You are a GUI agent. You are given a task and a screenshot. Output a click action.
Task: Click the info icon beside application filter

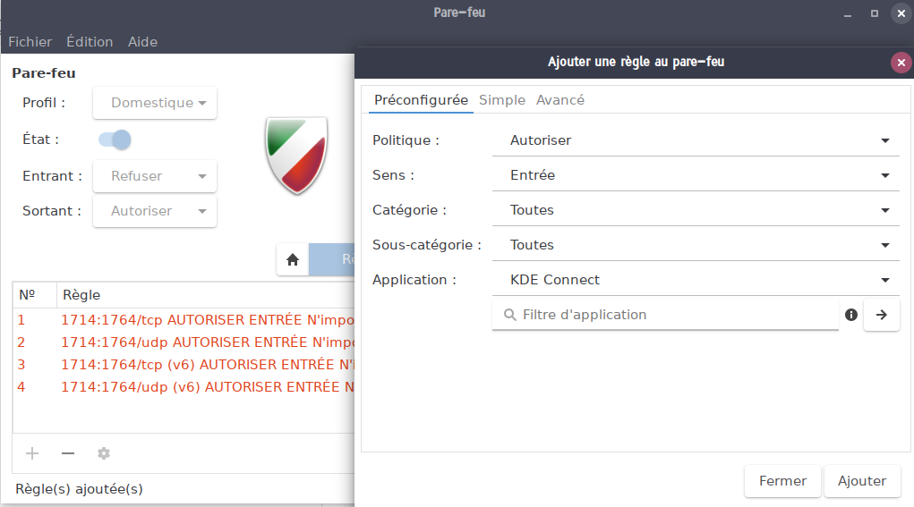point(850,315)
